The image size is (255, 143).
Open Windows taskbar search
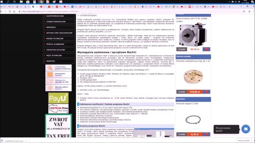(x=8, y=2)
